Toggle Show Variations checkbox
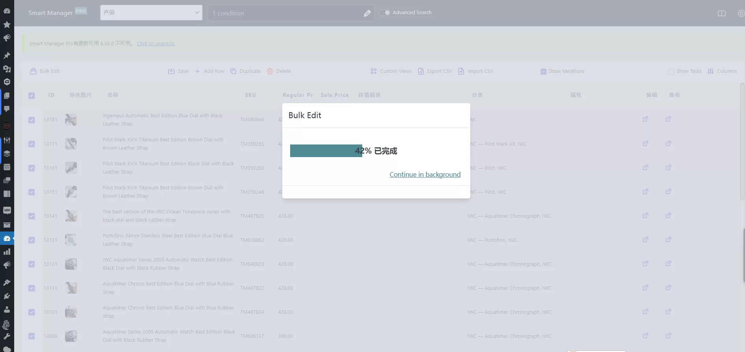Screen dimensions: 745x352 (544, 72)
